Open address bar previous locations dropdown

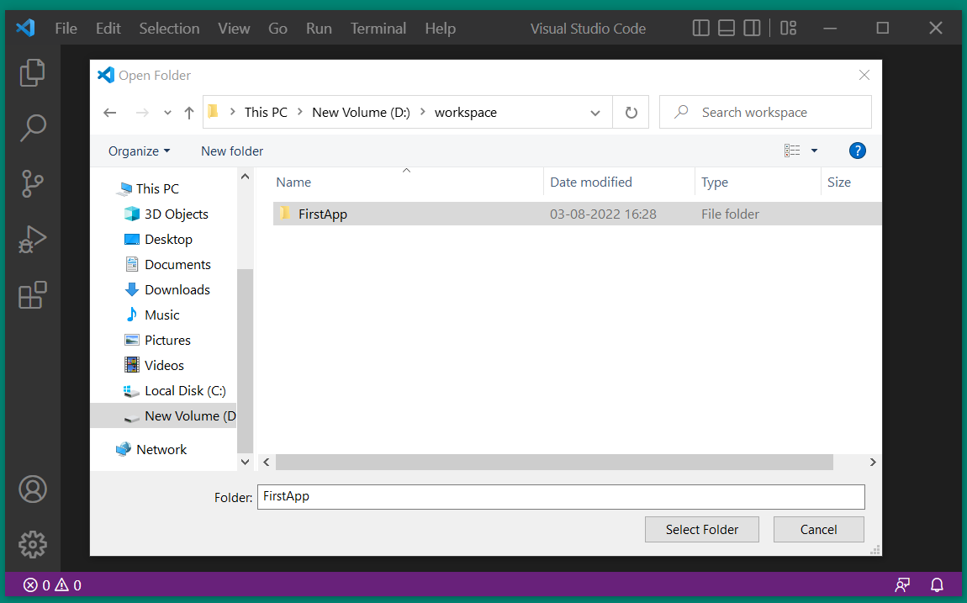595,113
